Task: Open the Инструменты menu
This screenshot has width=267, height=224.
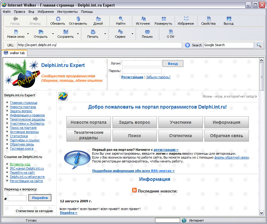Action: click(x=67, y=12)
